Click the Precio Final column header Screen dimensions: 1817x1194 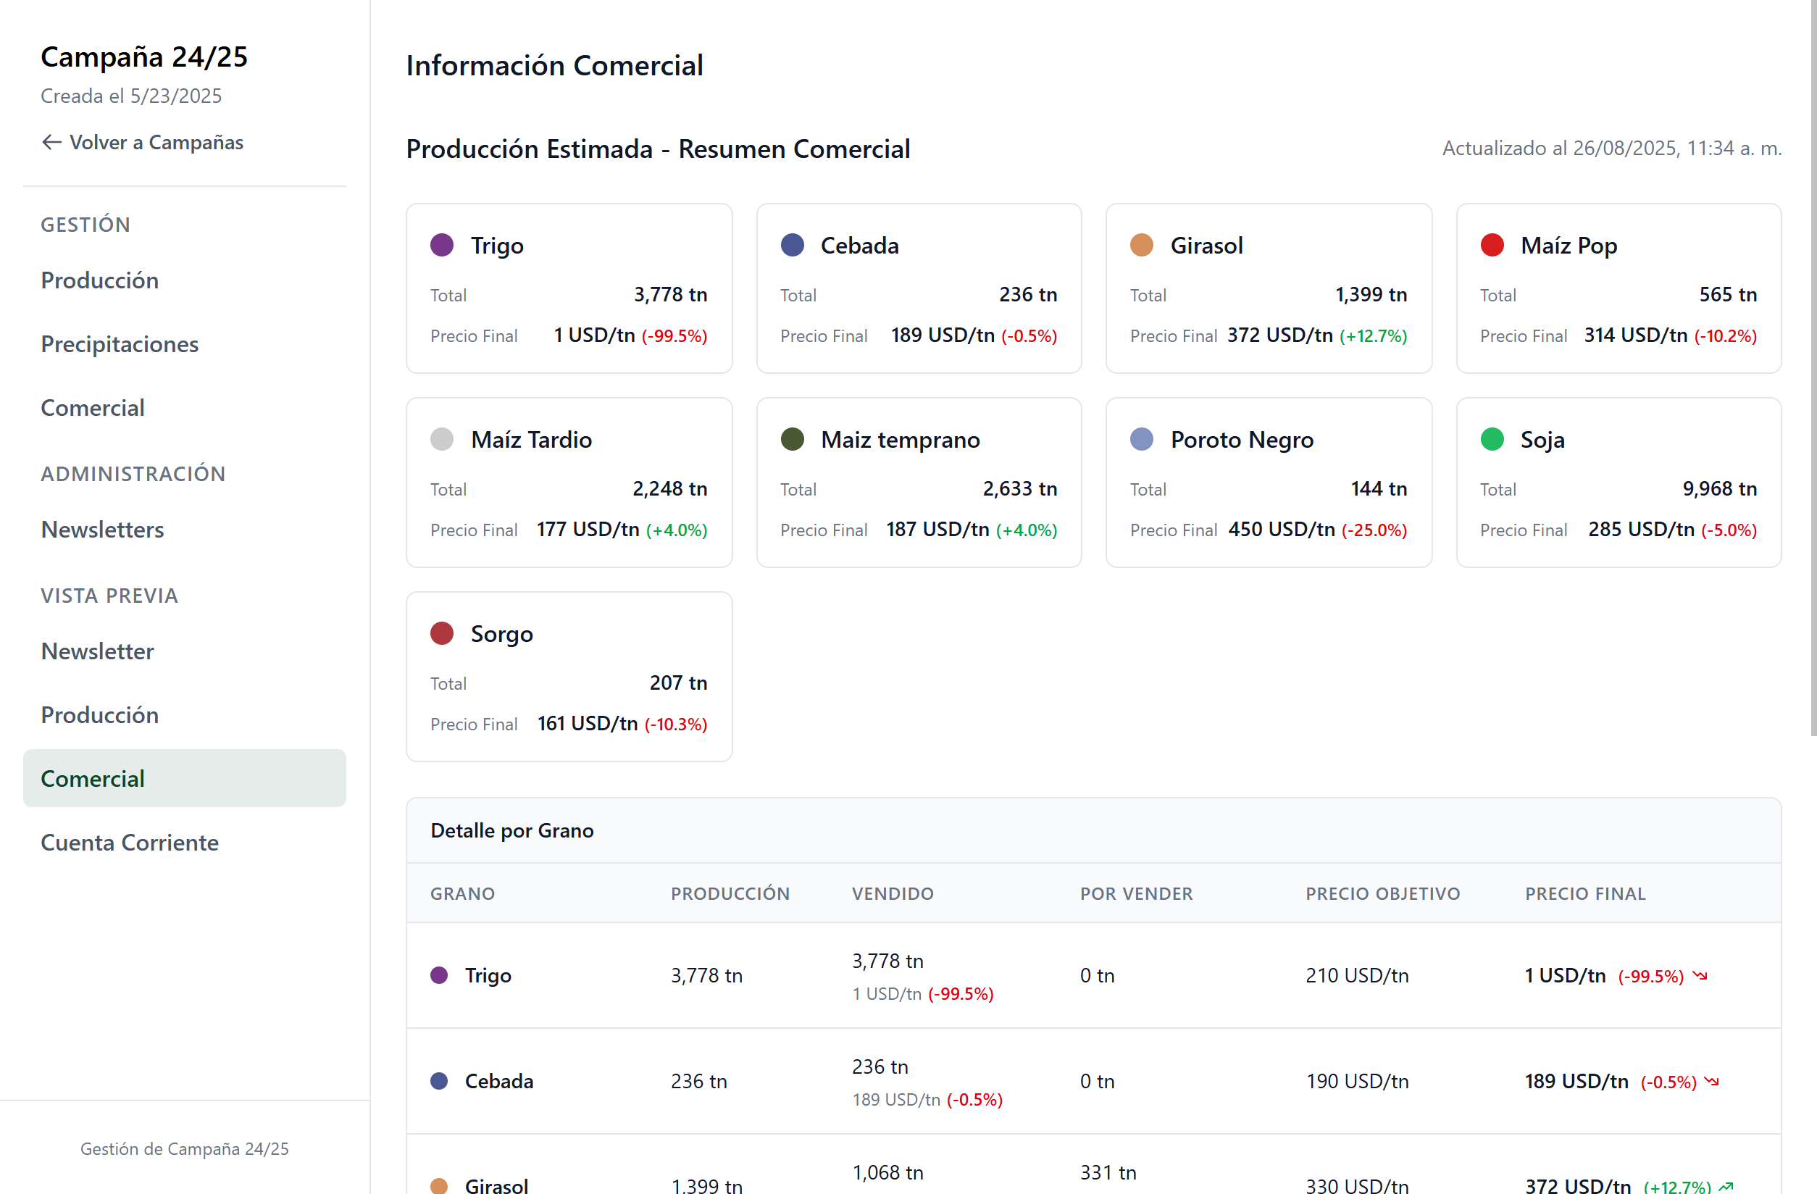point(1585,893)
